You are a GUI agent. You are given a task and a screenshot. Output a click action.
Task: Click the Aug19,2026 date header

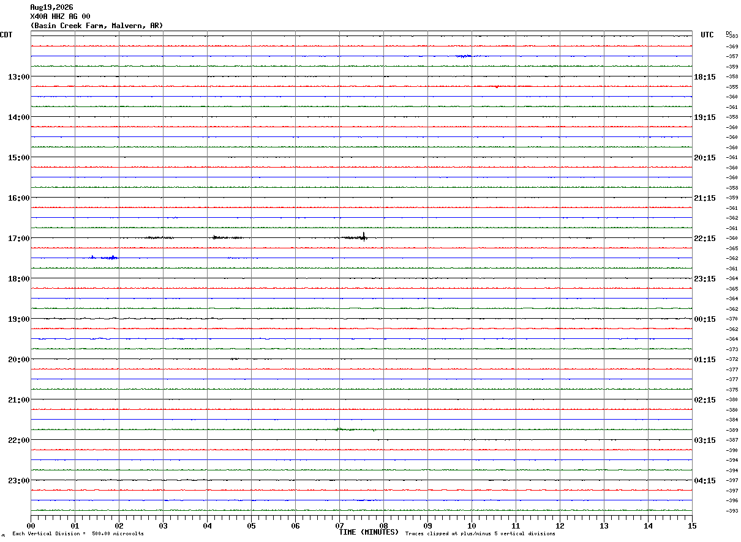click(x=51, y=7)
